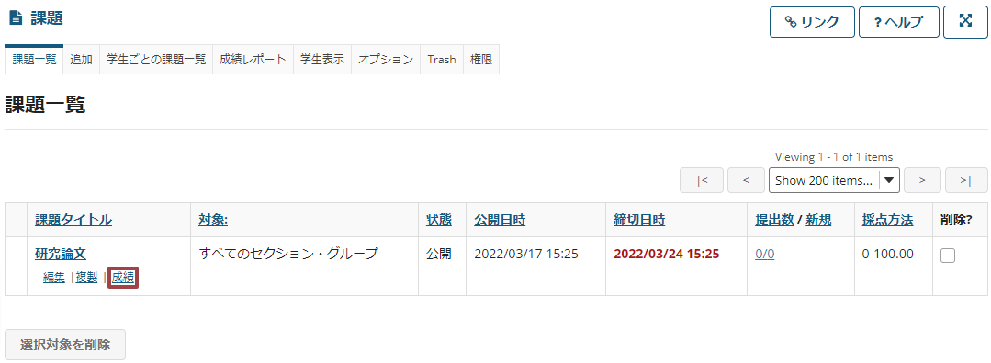The height and width of the screenshot is (363, 991).
Task: Sort by 締切日時 column header
Action: coord(639,220)
